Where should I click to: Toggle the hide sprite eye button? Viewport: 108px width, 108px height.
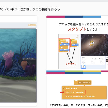85,63
